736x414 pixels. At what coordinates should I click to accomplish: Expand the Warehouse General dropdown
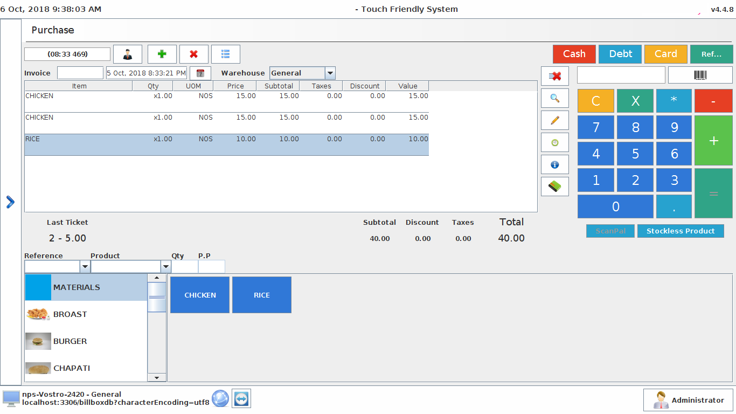330,73
